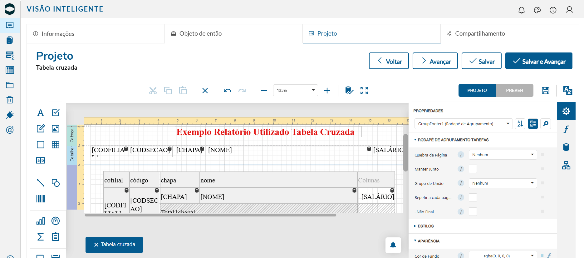Open the trash icon in left sidebar
The image size is (584, 258).
pos(10,100)
